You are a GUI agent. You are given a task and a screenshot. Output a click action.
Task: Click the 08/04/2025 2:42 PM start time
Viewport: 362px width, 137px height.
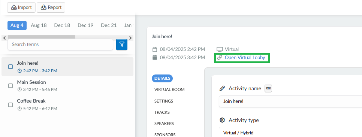pos(182,49)
